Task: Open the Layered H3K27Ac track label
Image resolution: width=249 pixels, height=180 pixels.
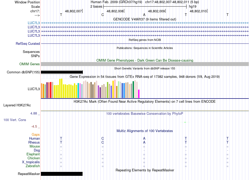Action: coord(17,105)
